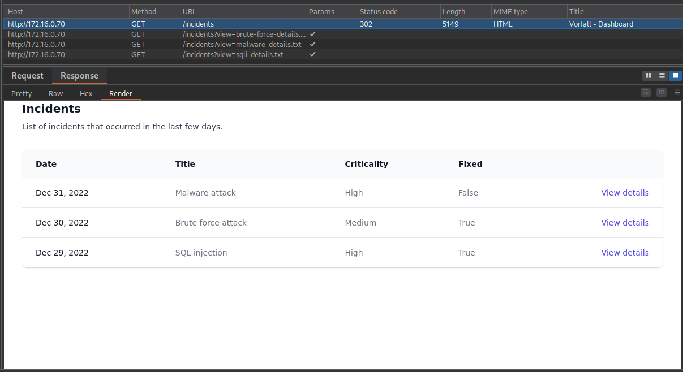Click the Params checkmark for sqli-details.txt request
Screen dimensions: 683x372
click(x=312, y=54)
